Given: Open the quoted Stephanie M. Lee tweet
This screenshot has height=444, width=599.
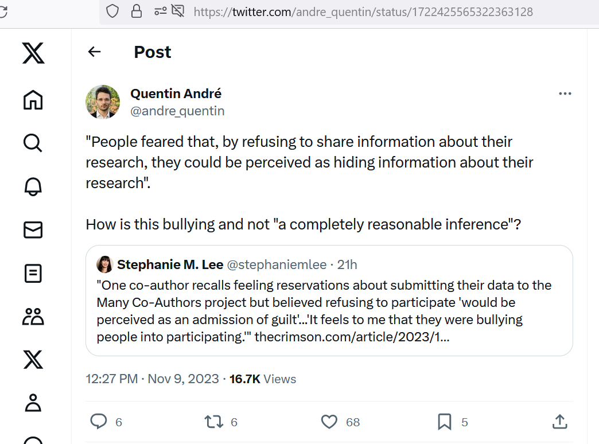Looking at the screenshot, I should click(x=329, y=301).
